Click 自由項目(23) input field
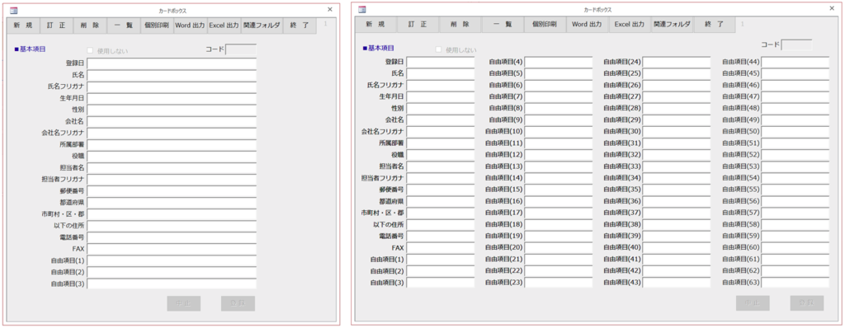The width and height of the screenshot is (845, 328). pyautogui.click(x=559, y=282)
